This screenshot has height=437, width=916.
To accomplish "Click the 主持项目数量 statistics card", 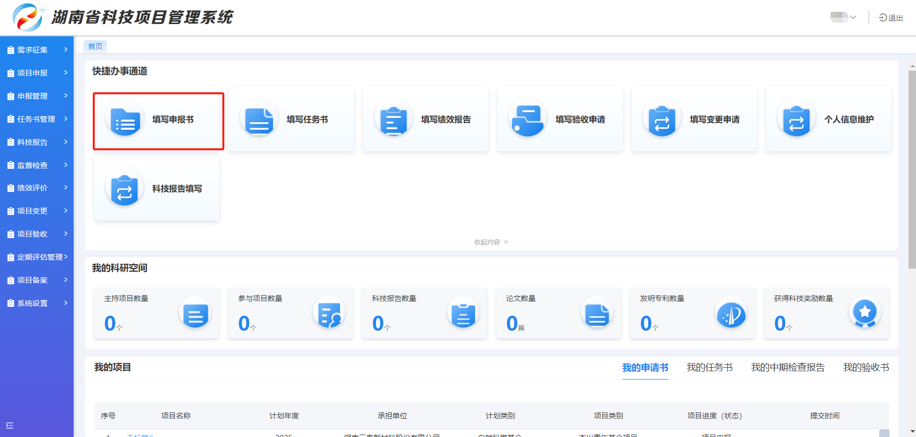I will 157,313.
